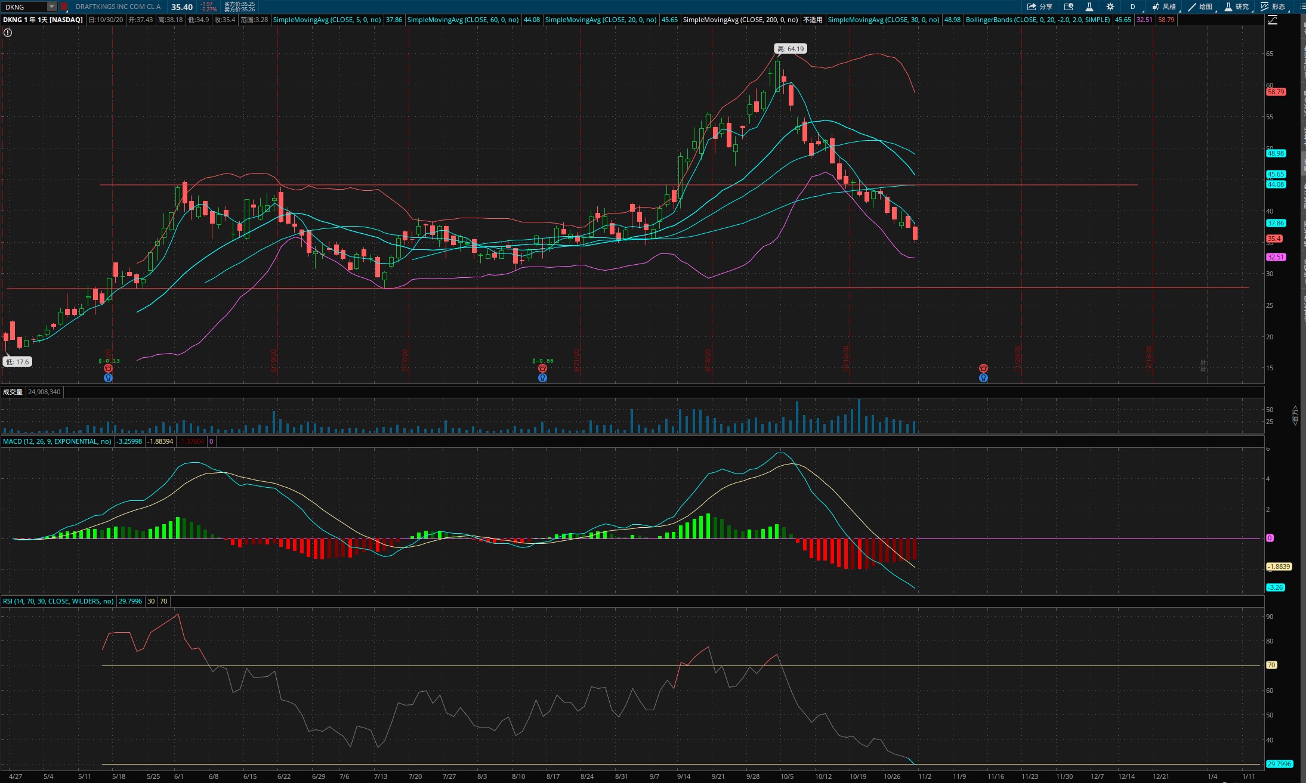Open the 分享 share menu
This screenshot has height=783, width=1306.
[x=1040, y=7]
